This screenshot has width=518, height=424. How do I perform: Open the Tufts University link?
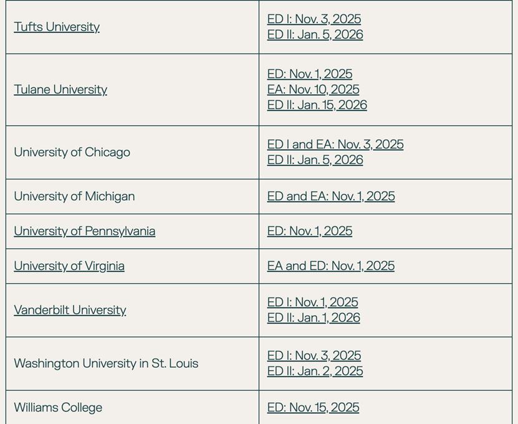pyautogui.click(x=57, y=27)
